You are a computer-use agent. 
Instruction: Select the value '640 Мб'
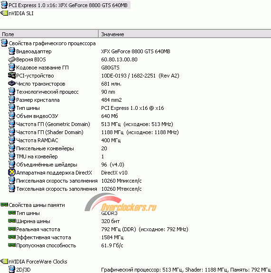pos(110,116)
